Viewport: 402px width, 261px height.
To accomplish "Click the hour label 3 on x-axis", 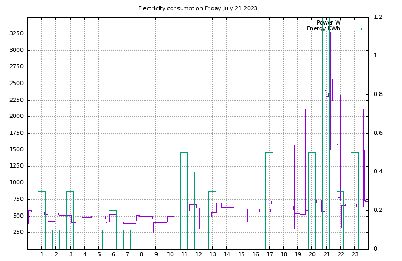I will 71,255.
